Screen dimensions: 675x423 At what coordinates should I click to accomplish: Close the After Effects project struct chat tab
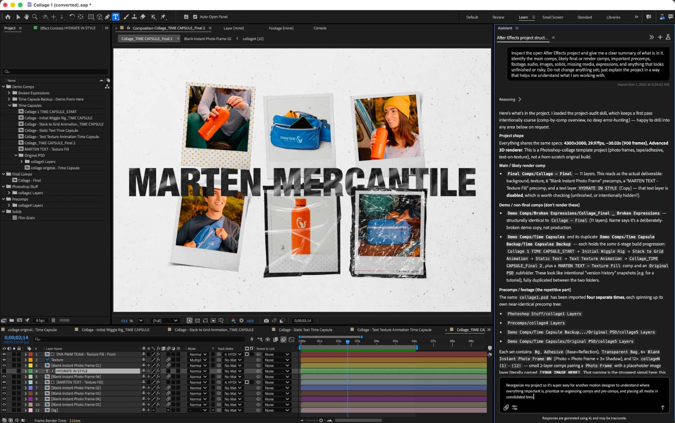(x=553, y=38)
